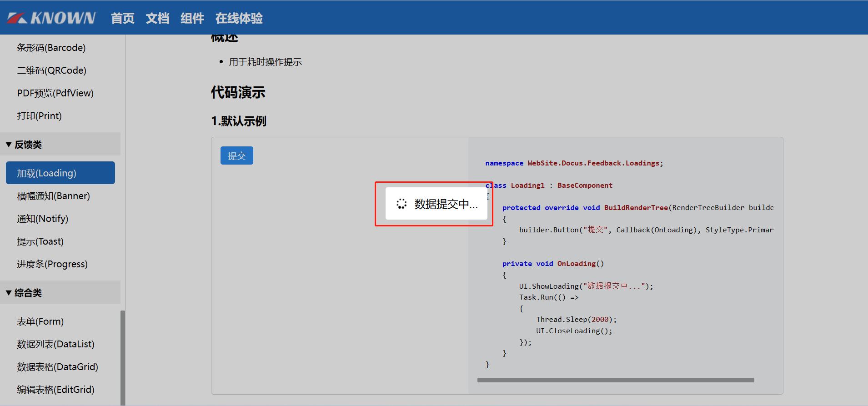868x406 pixels.
Task: Click the UI.ShowLoading code line
Action: (x=587, y=286)
